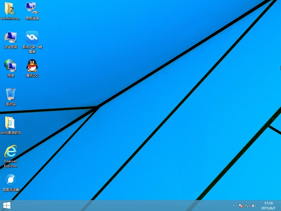Screen dimensions: 281x211
Task: Click the taskbar clock showing 17:18
Action: (x=268, y=203)
